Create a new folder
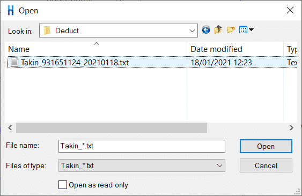 tap(231, 30)
